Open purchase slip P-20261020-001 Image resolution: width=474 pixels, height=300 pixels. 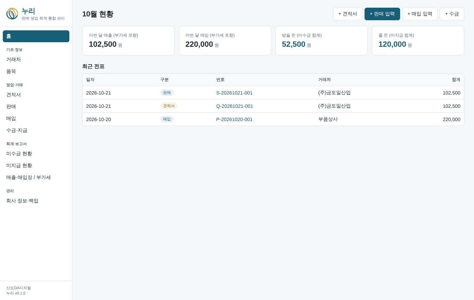234,119
